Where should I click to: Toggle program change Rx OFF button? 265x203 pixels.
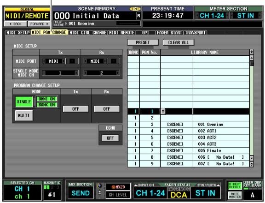click(x=107, y=109)
